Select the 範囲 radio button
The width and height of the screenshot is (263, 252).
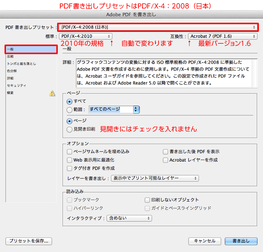click(x=70, y=110)
